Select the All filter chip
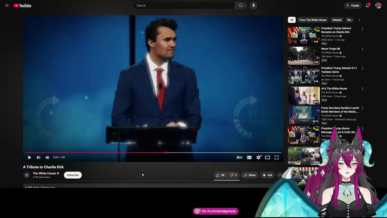 (292, 20)
